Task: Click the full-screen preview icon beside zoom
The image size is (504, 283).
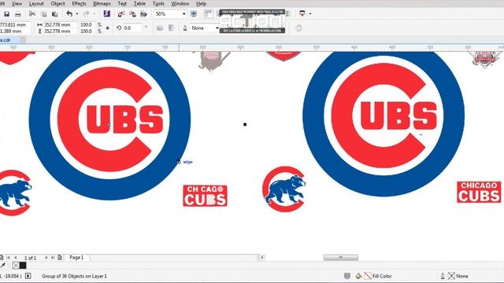Action: click(194, 14)
